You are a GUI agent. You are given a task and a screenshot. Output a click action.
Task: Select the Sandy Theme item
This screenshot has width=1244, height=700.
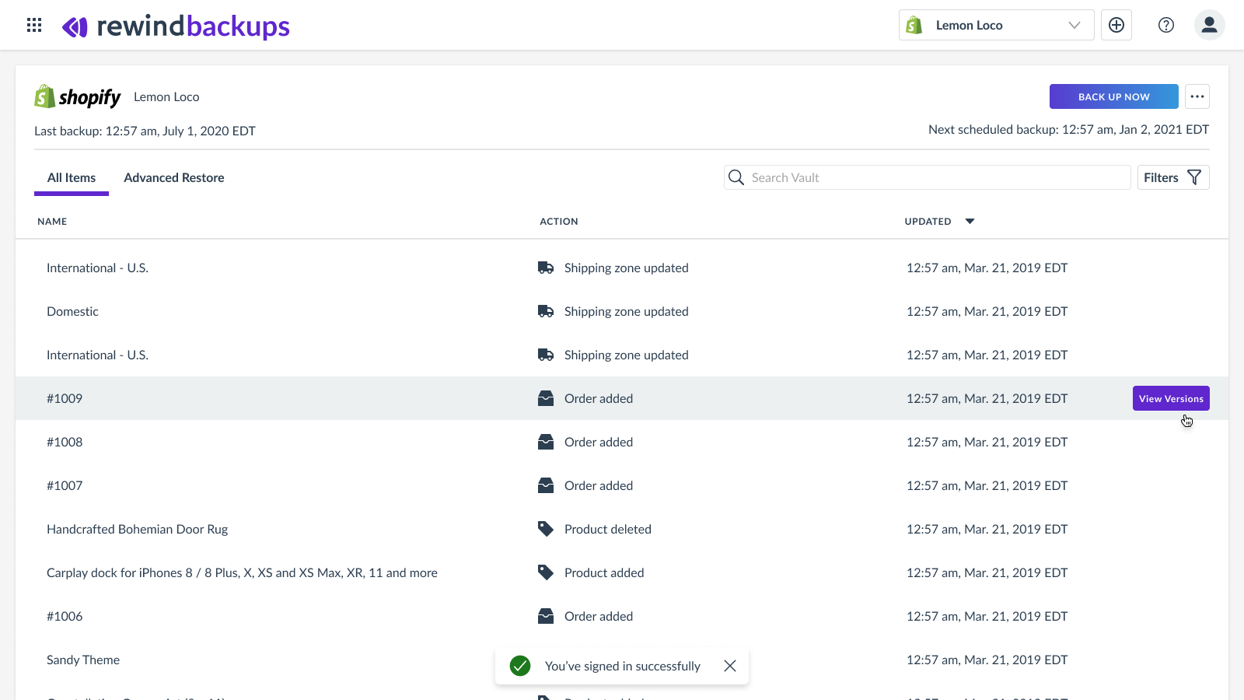tap(83, 660)
